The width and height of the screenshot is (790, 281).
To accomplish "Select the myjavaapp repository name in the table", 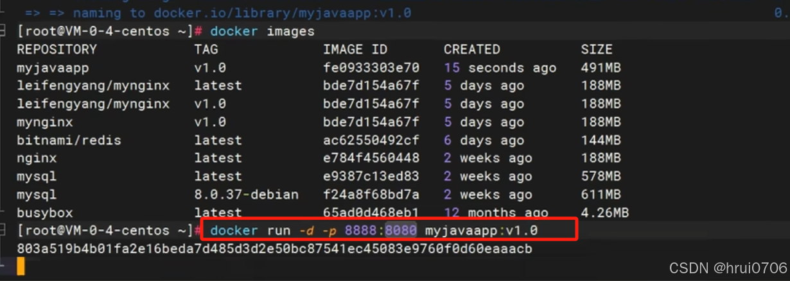I will click(53, 67).
